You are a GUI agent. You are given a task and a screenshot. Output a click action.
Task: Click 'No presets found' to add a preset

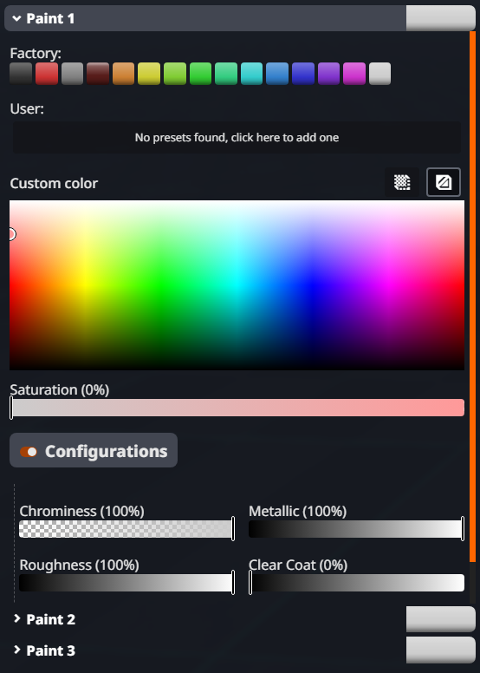237,137
